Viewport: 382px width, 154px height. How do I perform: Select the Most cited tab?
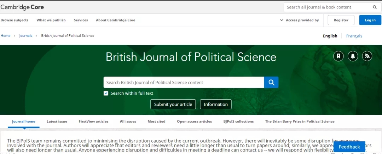156,122
